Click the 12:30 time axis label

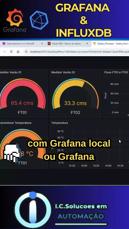pyautogui.click(x=72, y=166)
